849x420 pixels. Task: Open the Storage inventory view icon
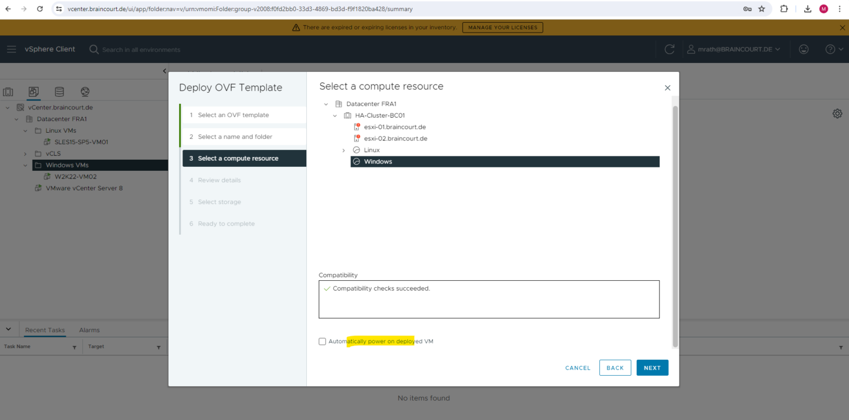(59, 92)
